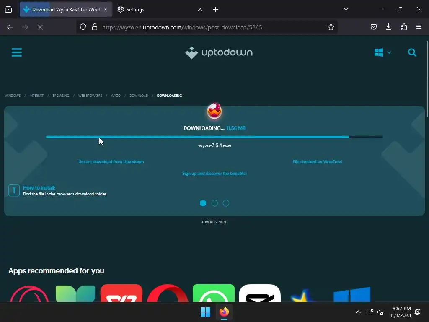Image resolution: width=429 pixels, height=322 pixels.
Task: Open the Uptodown search icon
Action: (x=412, y=52)
